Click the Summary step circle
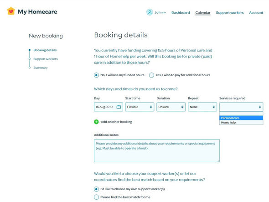The width and height of the screenshot is (269, 202). tap(30, 67)
